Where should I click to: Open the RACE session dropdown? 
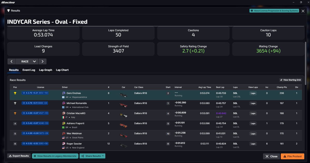coord(27,62)
